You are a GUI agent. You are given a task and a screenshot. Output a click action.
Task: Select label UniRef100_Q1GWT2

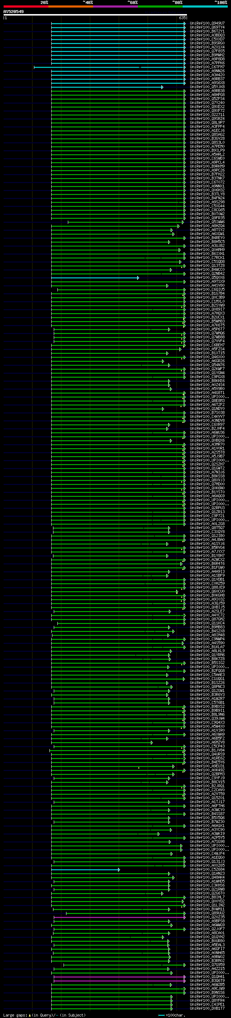point(207,468)
